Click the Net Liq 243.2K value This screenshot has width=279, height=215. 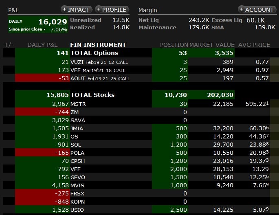click(x=199, y=20)
